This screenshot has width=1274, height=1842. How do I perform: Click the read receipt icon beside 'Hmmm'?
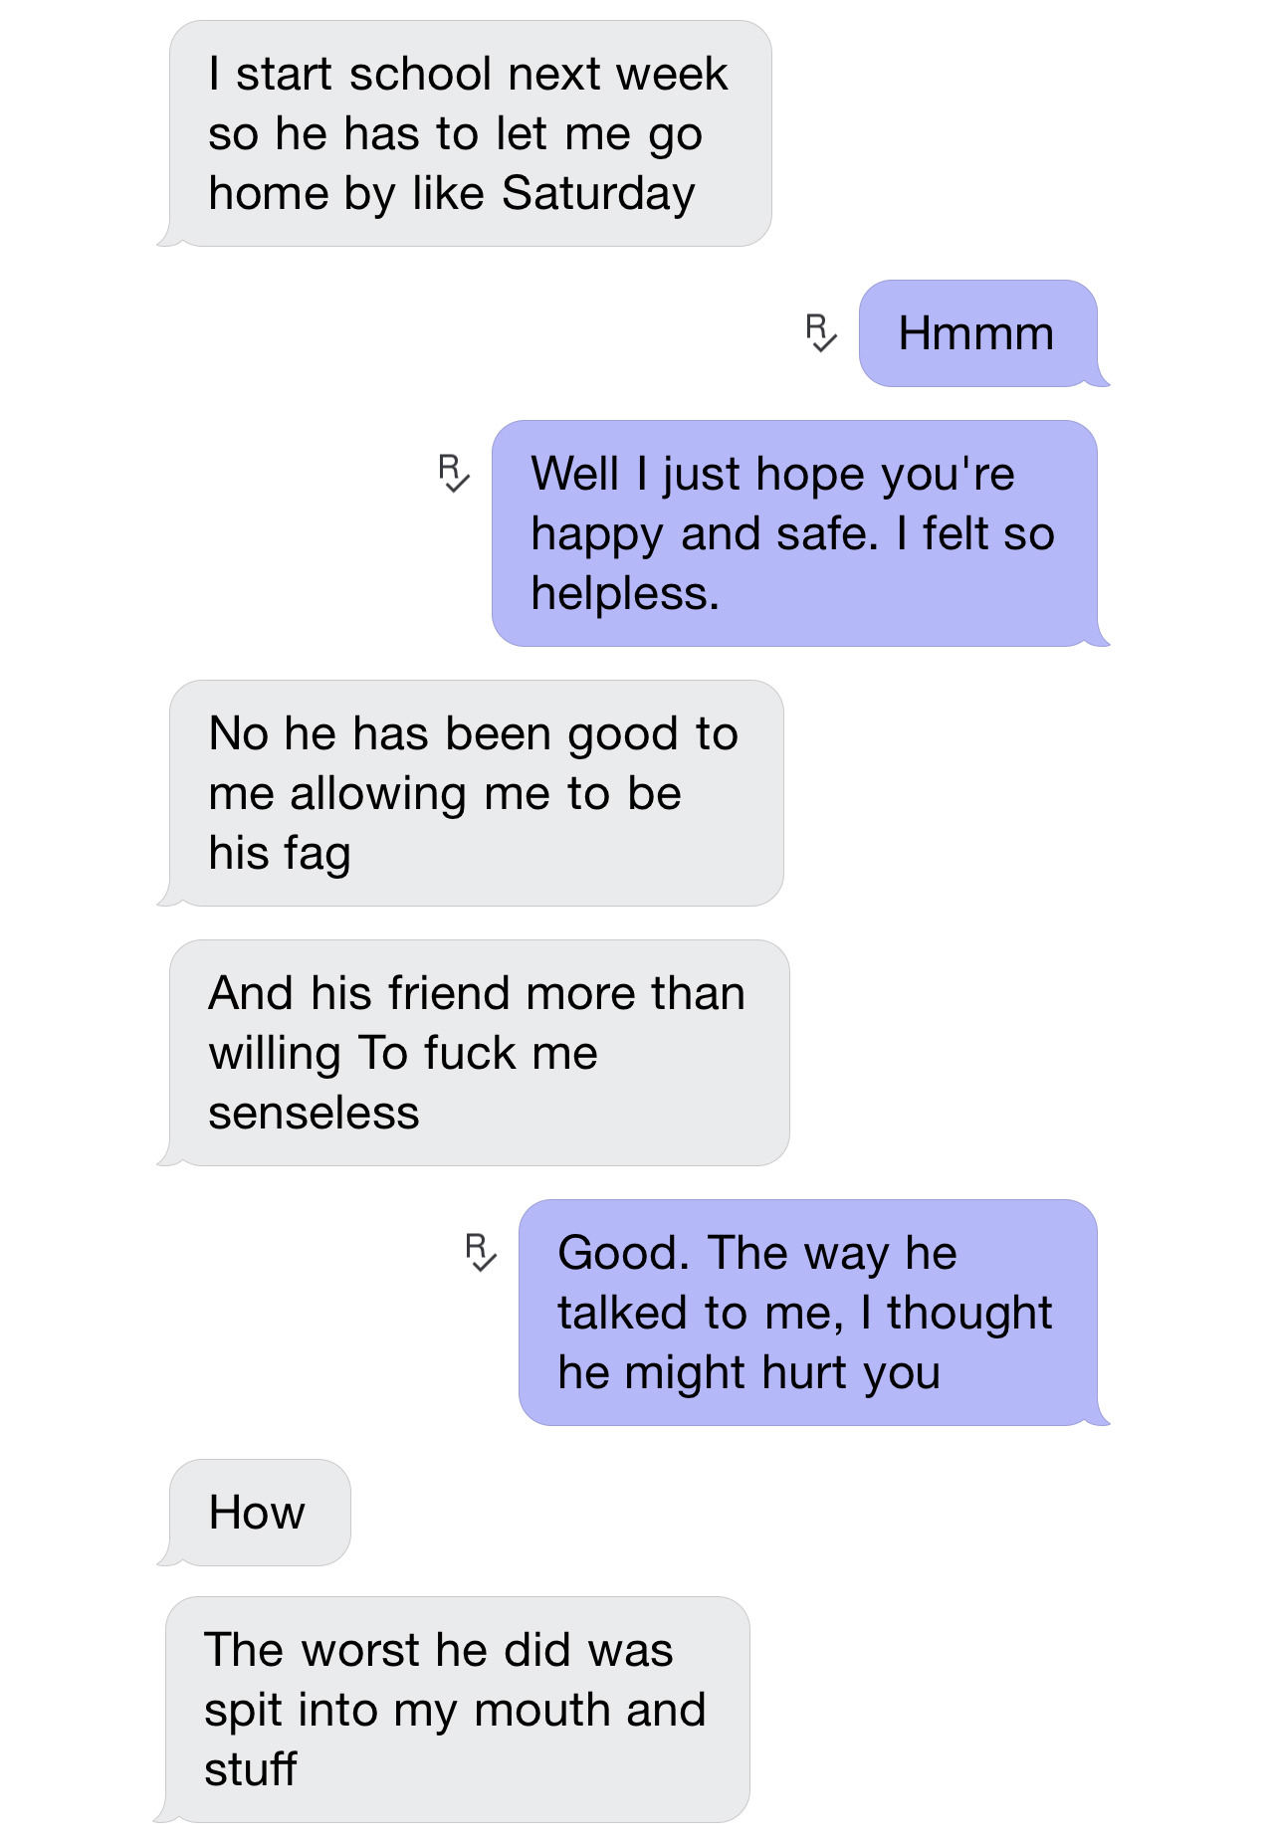pyautogui.click(x=821, y=332)
